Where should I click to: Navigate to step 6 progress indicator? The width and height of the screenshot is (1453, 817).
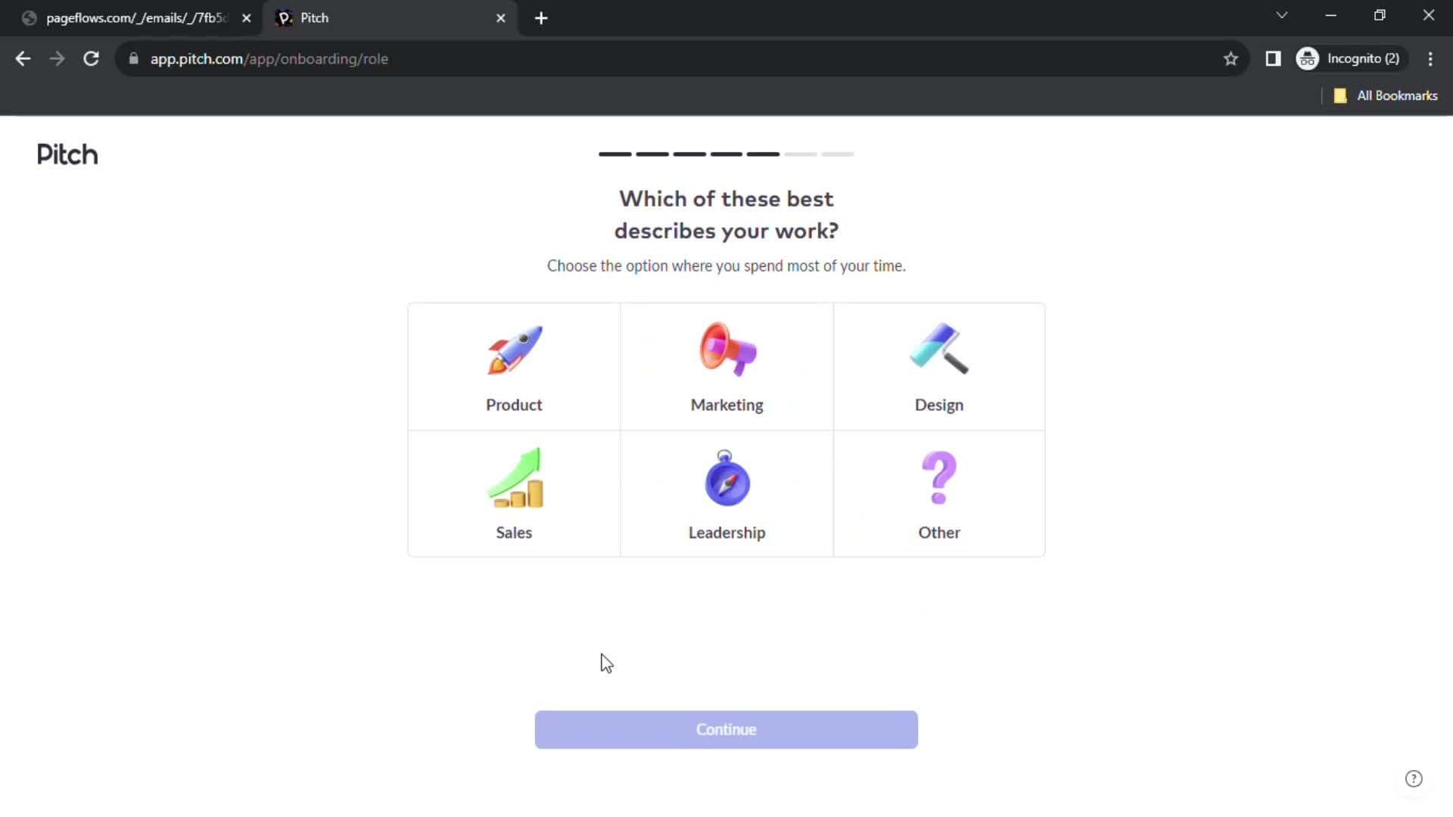click(799, 153)
